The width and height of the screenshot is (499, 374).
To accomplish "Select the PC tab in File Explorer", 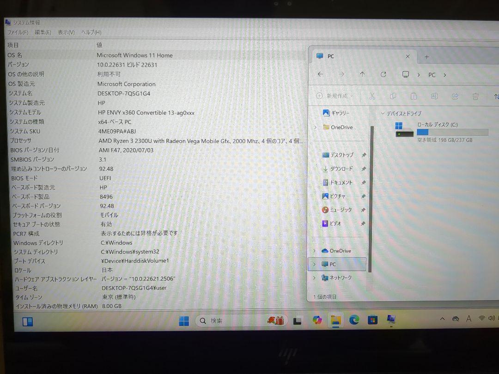I will 363,56.
